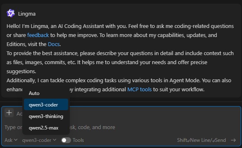Open the Docs link
The width and height of the screenshot is (242, 148).
click(x=54, y=44)
